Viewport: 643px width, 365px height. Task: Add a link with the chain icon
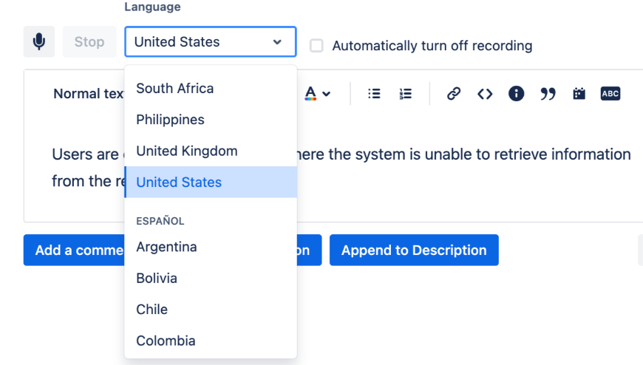[454, 94]
